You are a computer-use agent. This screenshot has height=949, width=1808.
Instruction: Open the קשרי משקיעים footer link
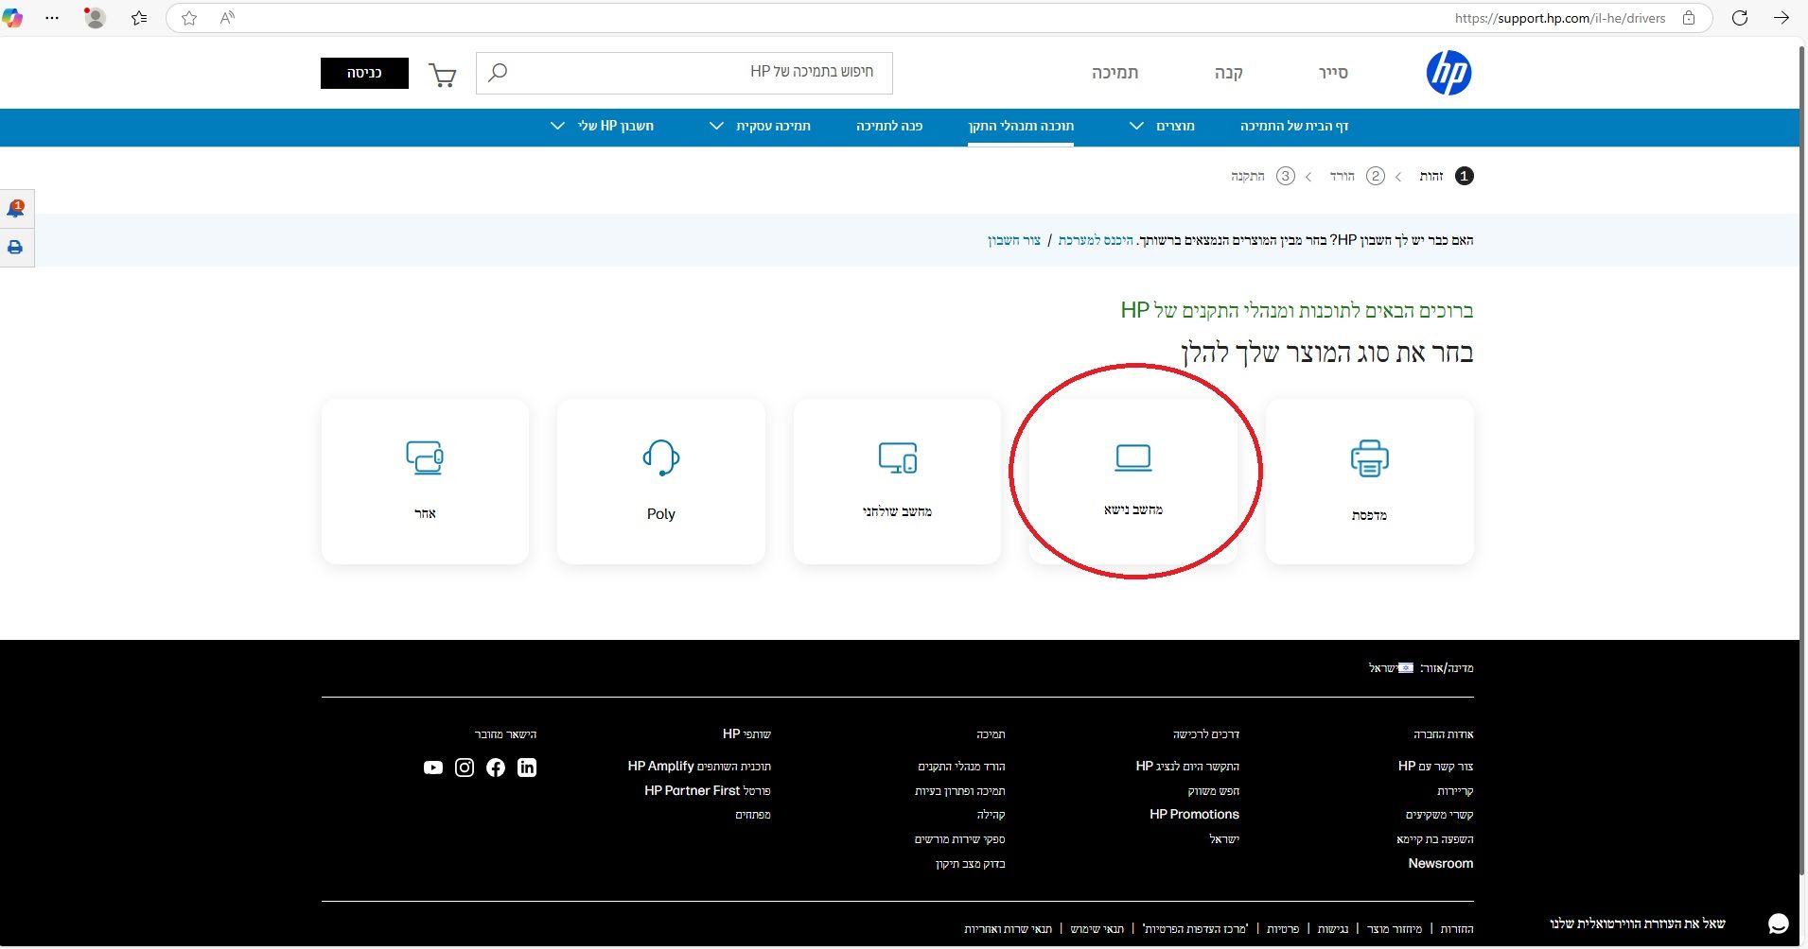pos(1439,815)
